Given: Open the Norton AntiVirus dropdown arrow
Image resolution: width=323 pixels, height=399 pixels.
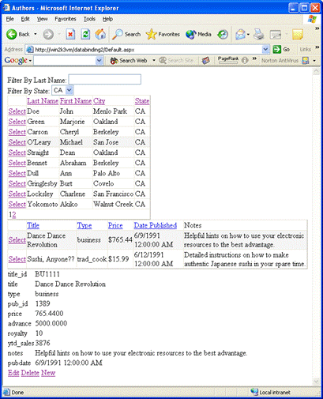Looking at the screenshot, I should (314, 61).
